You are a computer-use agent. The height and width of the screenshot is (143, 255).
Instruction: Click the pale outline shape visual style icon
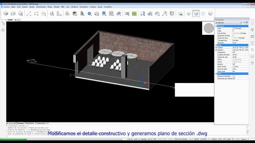pos(203,14)
